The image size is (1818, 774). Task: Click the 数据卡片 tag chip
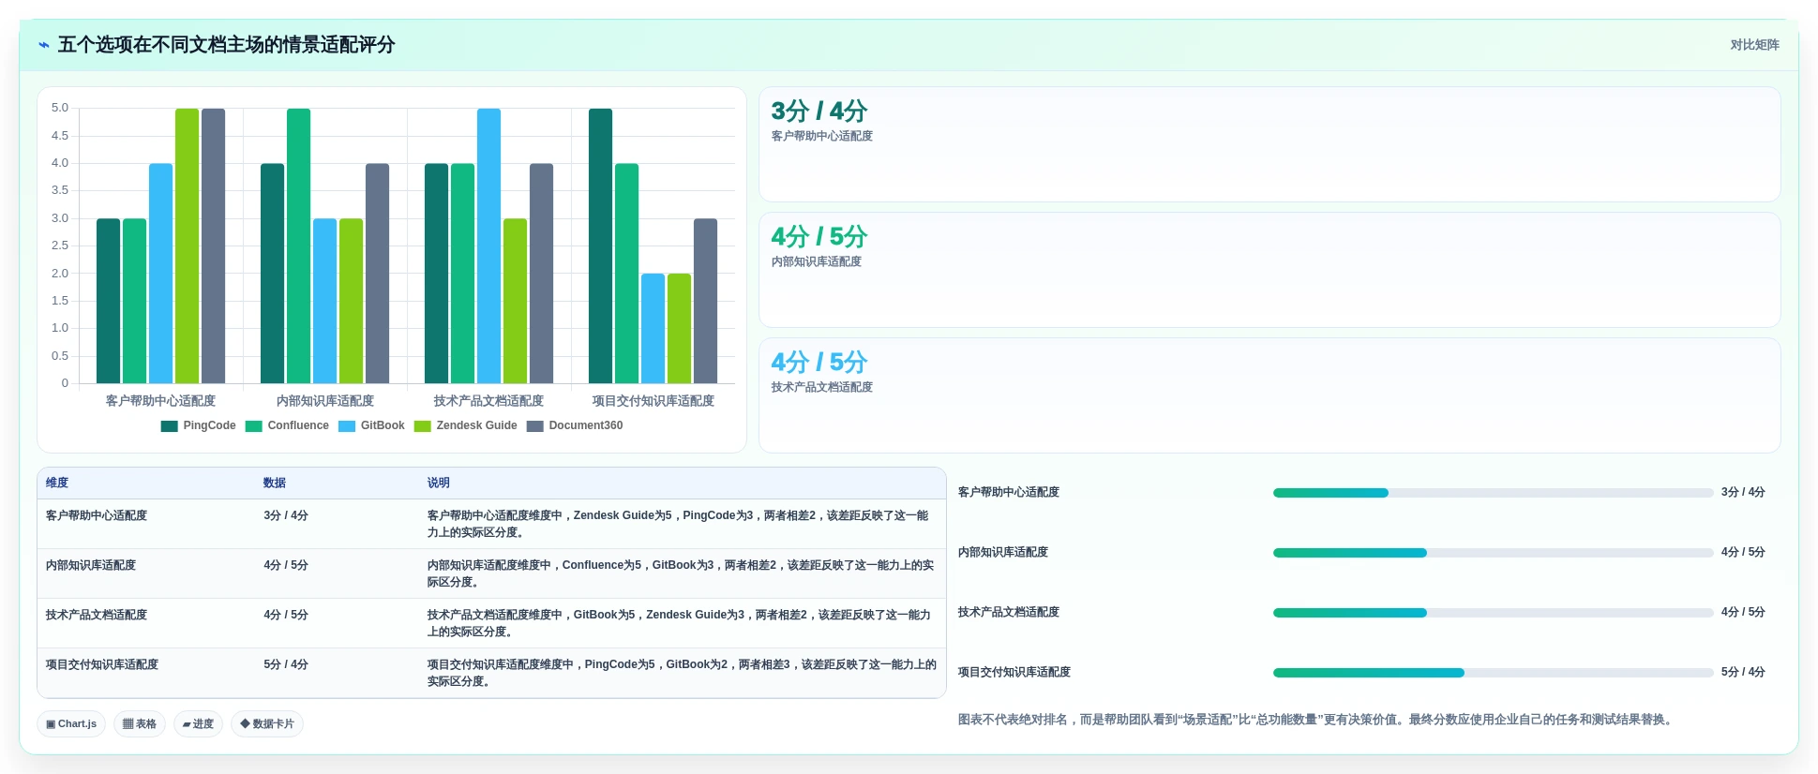click(x=267, y=724)
